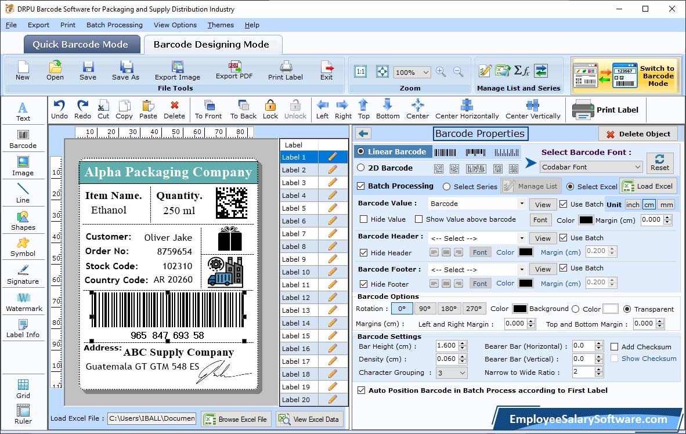This screenshot has height=434, width=686.
Task: Open an existing label file
Action: pos(55,71)
